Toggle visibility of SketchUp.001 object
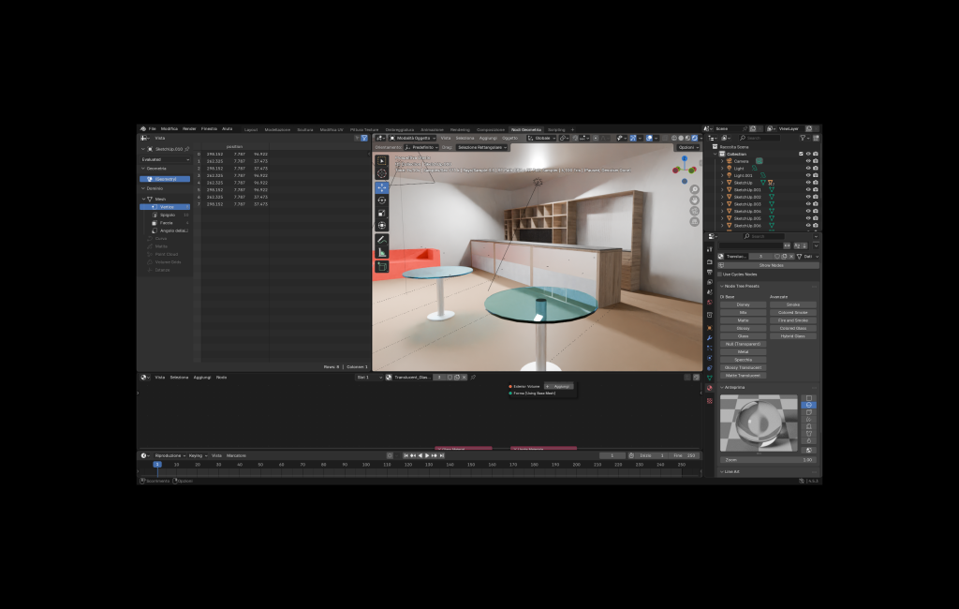This screenshot has height=609, width=959. pyautogui.click(x=807, y=189)
